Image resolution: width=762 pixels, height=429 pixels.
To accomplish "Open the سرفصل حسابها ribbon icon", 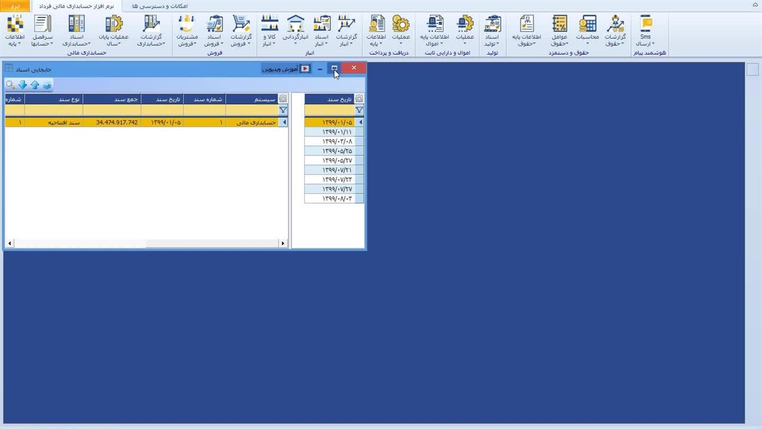I will click(x=42, y=31).
